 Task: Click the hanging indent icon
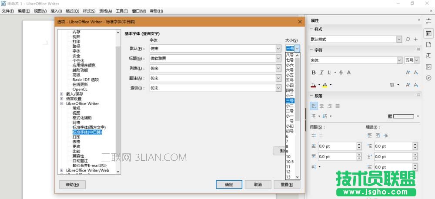coord(385,136)
